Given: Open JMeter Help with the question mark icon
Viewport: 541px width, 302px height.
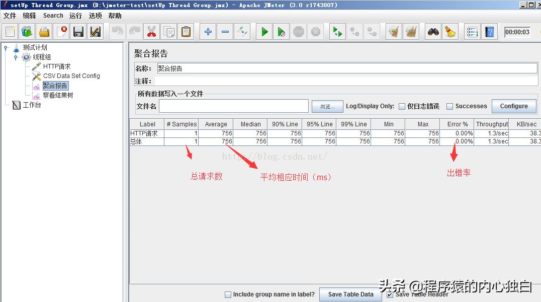Looking at the screenshot, I should coord(489,31).
